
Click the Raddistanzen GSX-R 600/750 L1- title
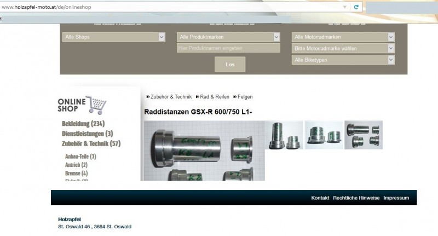pyautogui.click(x=198, y=112)
